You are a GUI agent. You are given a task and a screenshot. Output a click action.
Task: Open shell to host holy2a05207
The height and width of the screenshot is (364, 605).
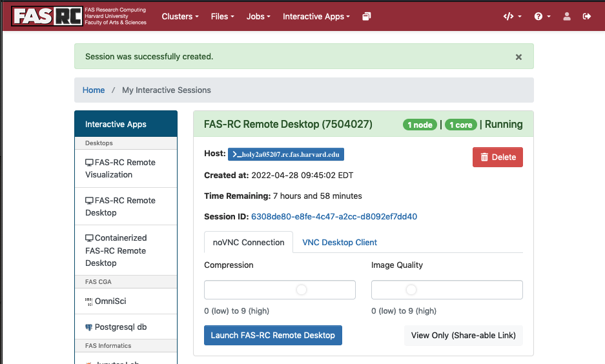pyautogui.click(x=285, y=154)
